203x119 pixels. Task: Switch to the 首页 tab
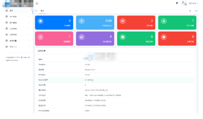tap(42, 11)
